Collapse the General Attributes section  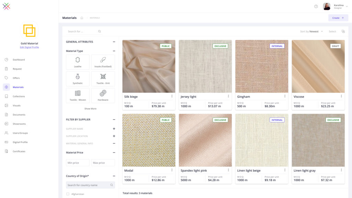pyautogui.click(x=114, y=42)
